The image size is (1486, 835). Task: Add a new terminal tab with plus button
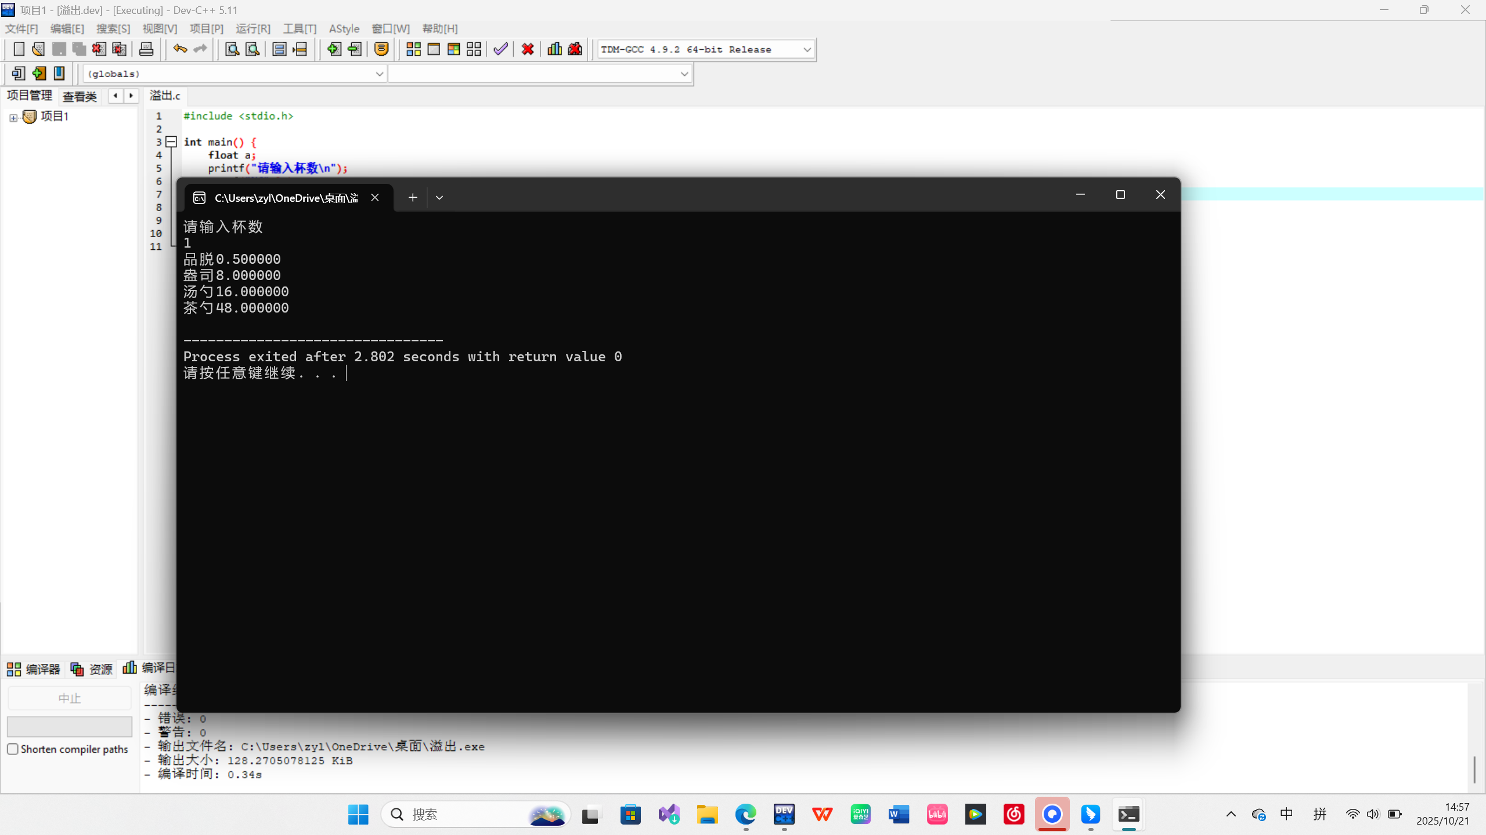pyautogui.click(x=413, y=198)
